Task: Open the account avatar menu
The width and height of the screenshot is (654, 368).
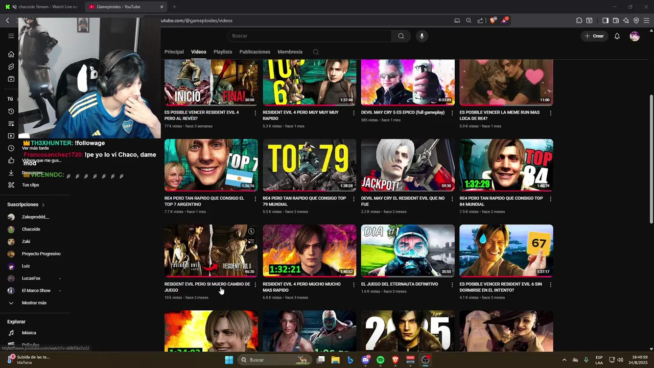Action: click(635, 36)
